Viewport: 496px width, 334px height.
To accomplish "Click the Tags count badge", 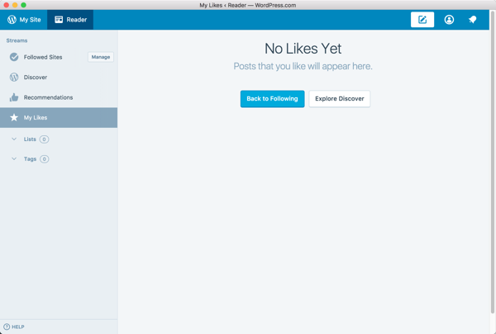I will click(x=45, y=159).
